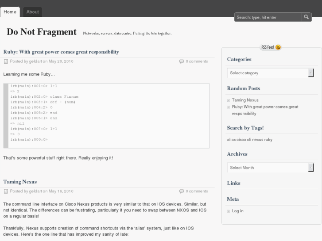Image resolution: width=322 pixels, height=241 pixels.
Task: Click the comment bubble icon on Ruby post
Action: coord(182,61)
